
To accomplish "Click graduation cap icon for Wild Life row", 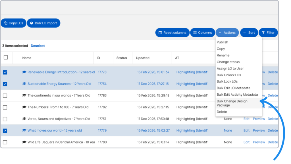I will [x=24, y=142].
